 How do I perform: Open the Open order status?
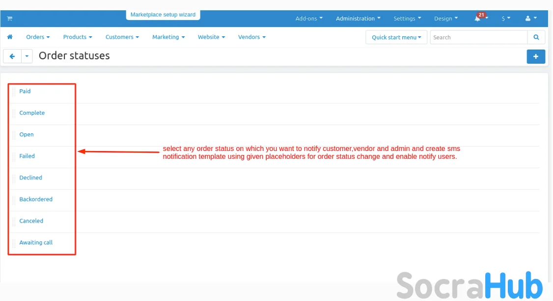coord(27,134)
